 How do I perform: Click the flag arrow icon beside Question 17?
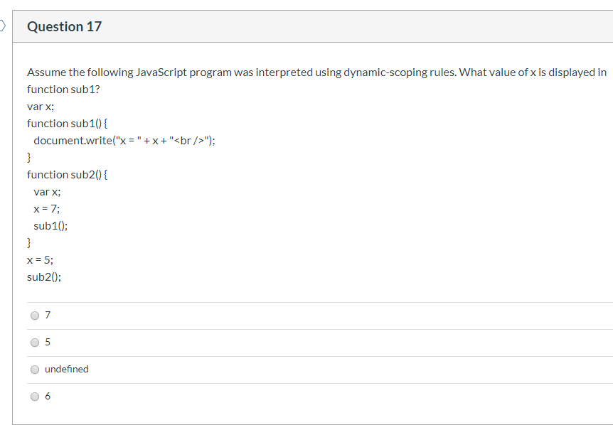[x=2, y=26]
